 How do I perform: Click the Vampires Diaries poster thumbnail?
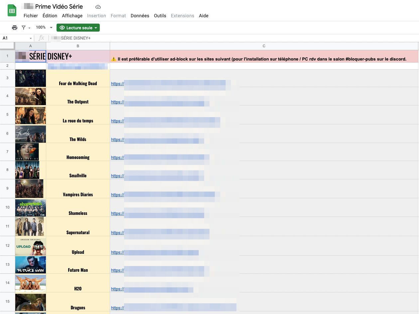point(29,189)
